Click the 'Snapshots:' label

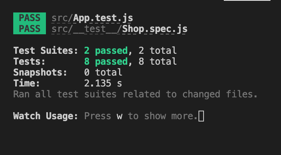pyautogui.click(x=40, y=72)
